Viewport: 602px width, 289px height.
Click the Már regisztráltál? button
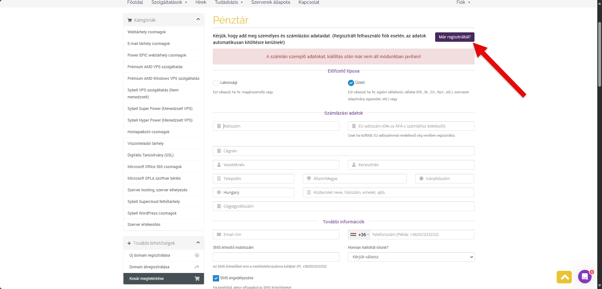click(454, 37)
